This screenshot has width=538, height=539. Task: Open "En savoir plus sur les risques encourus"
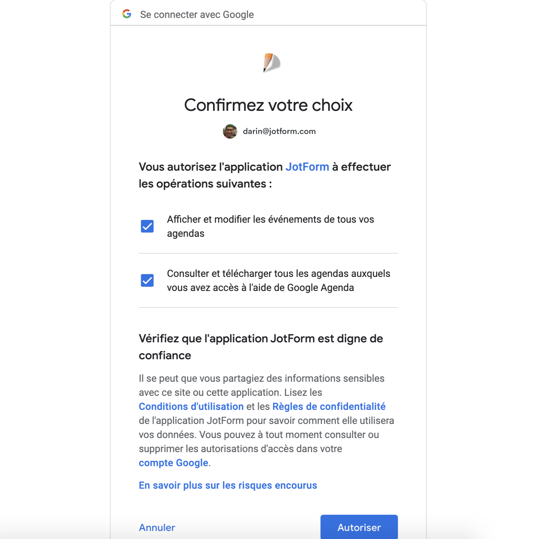(x=228, y=485)
